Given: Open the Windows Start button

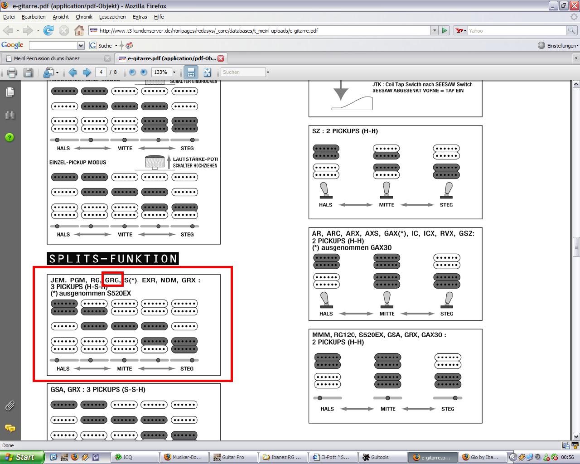Looking at the screenshot, I should [22, 457].
